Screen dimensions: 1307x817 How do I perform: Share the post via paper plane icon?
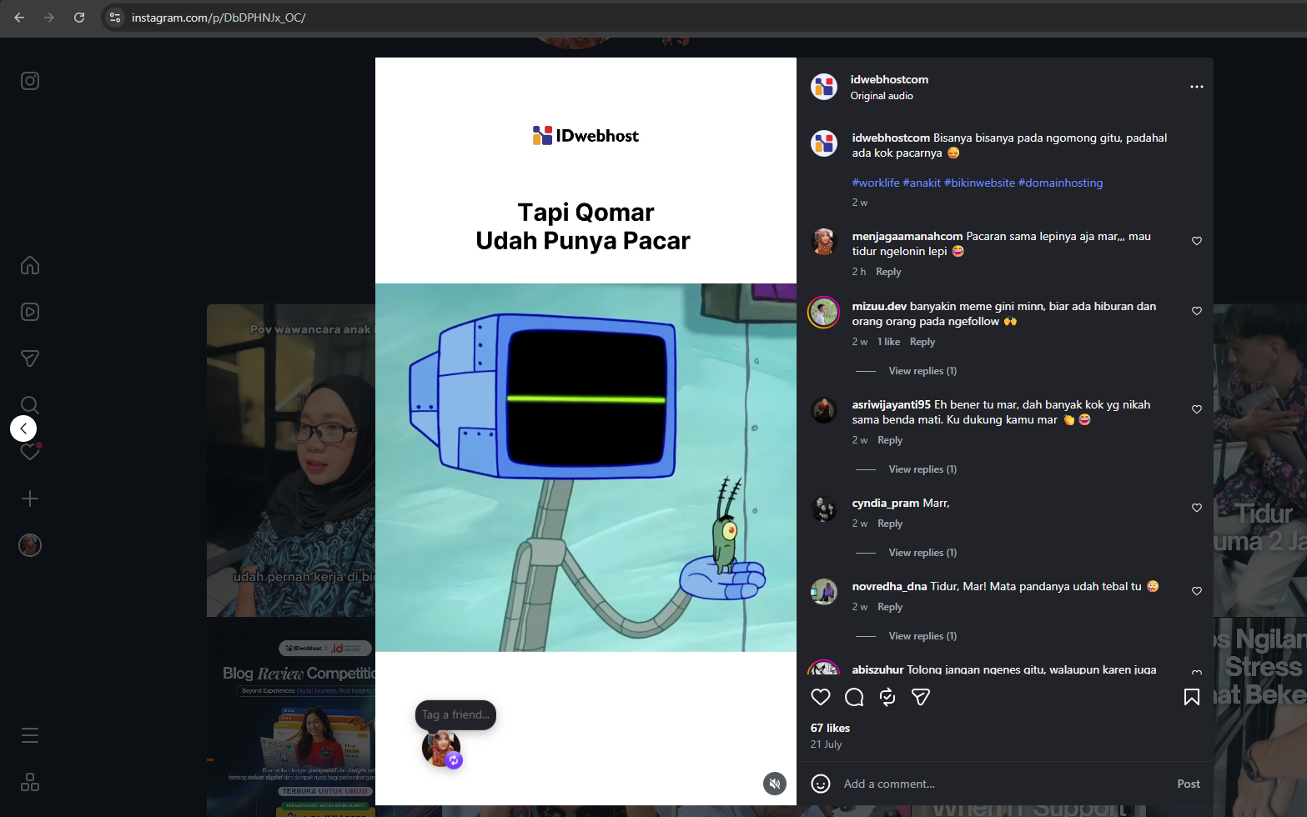click(x=921, y=697)
